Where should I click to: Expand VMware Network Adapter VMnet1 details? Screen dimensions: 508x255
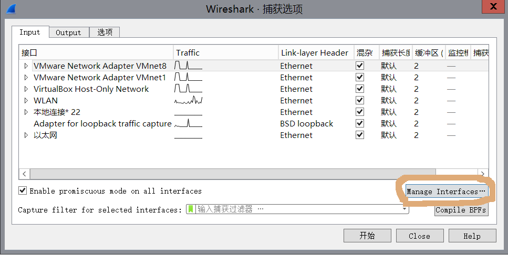[x=26, y=78]
